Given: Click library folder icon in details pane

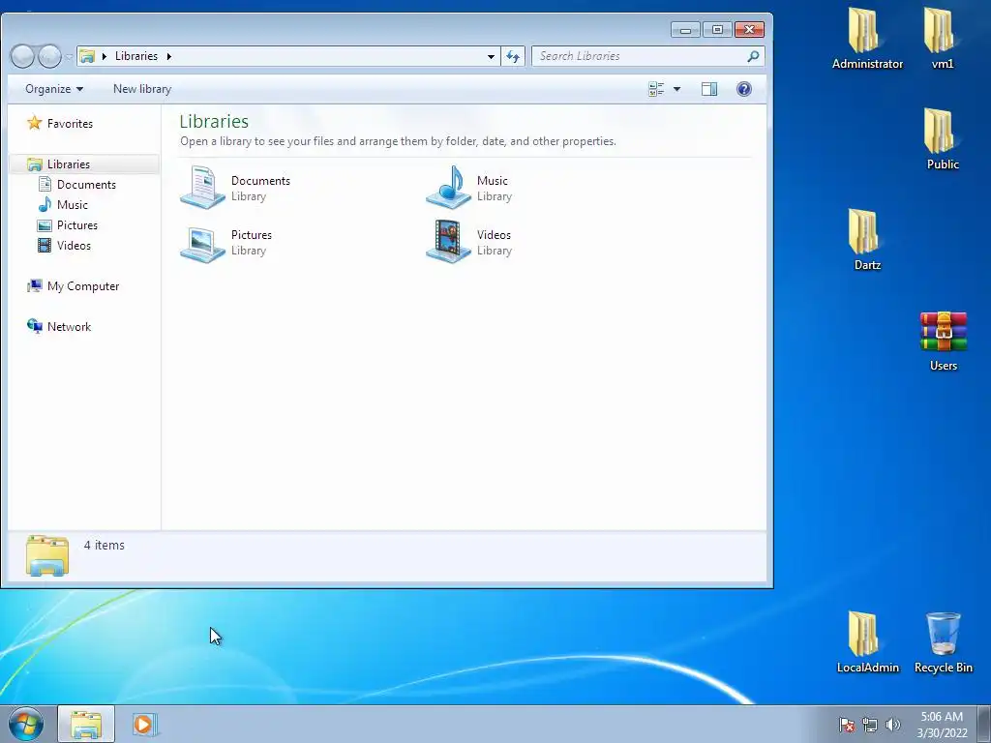Looking at the screenshot, I should [x=47, y=556].
